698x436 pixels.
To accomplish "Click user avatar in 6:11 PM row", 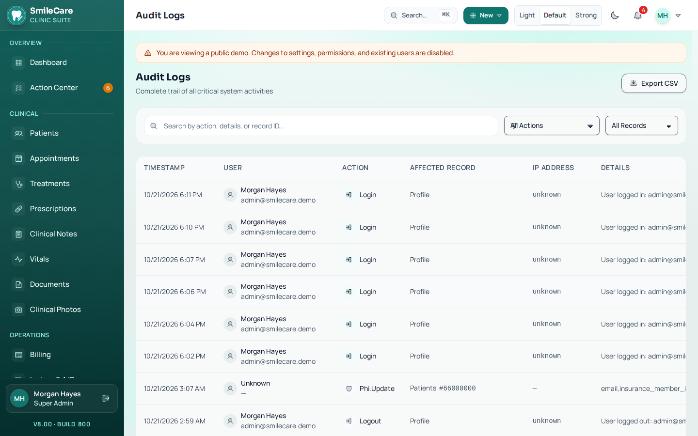I will click(x=230, y=195).
